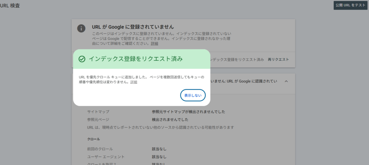This screenshot has width=369, height=165.
Task: Click the 検出されませんでした value for 参照元ページ
Action: point(170,120)
